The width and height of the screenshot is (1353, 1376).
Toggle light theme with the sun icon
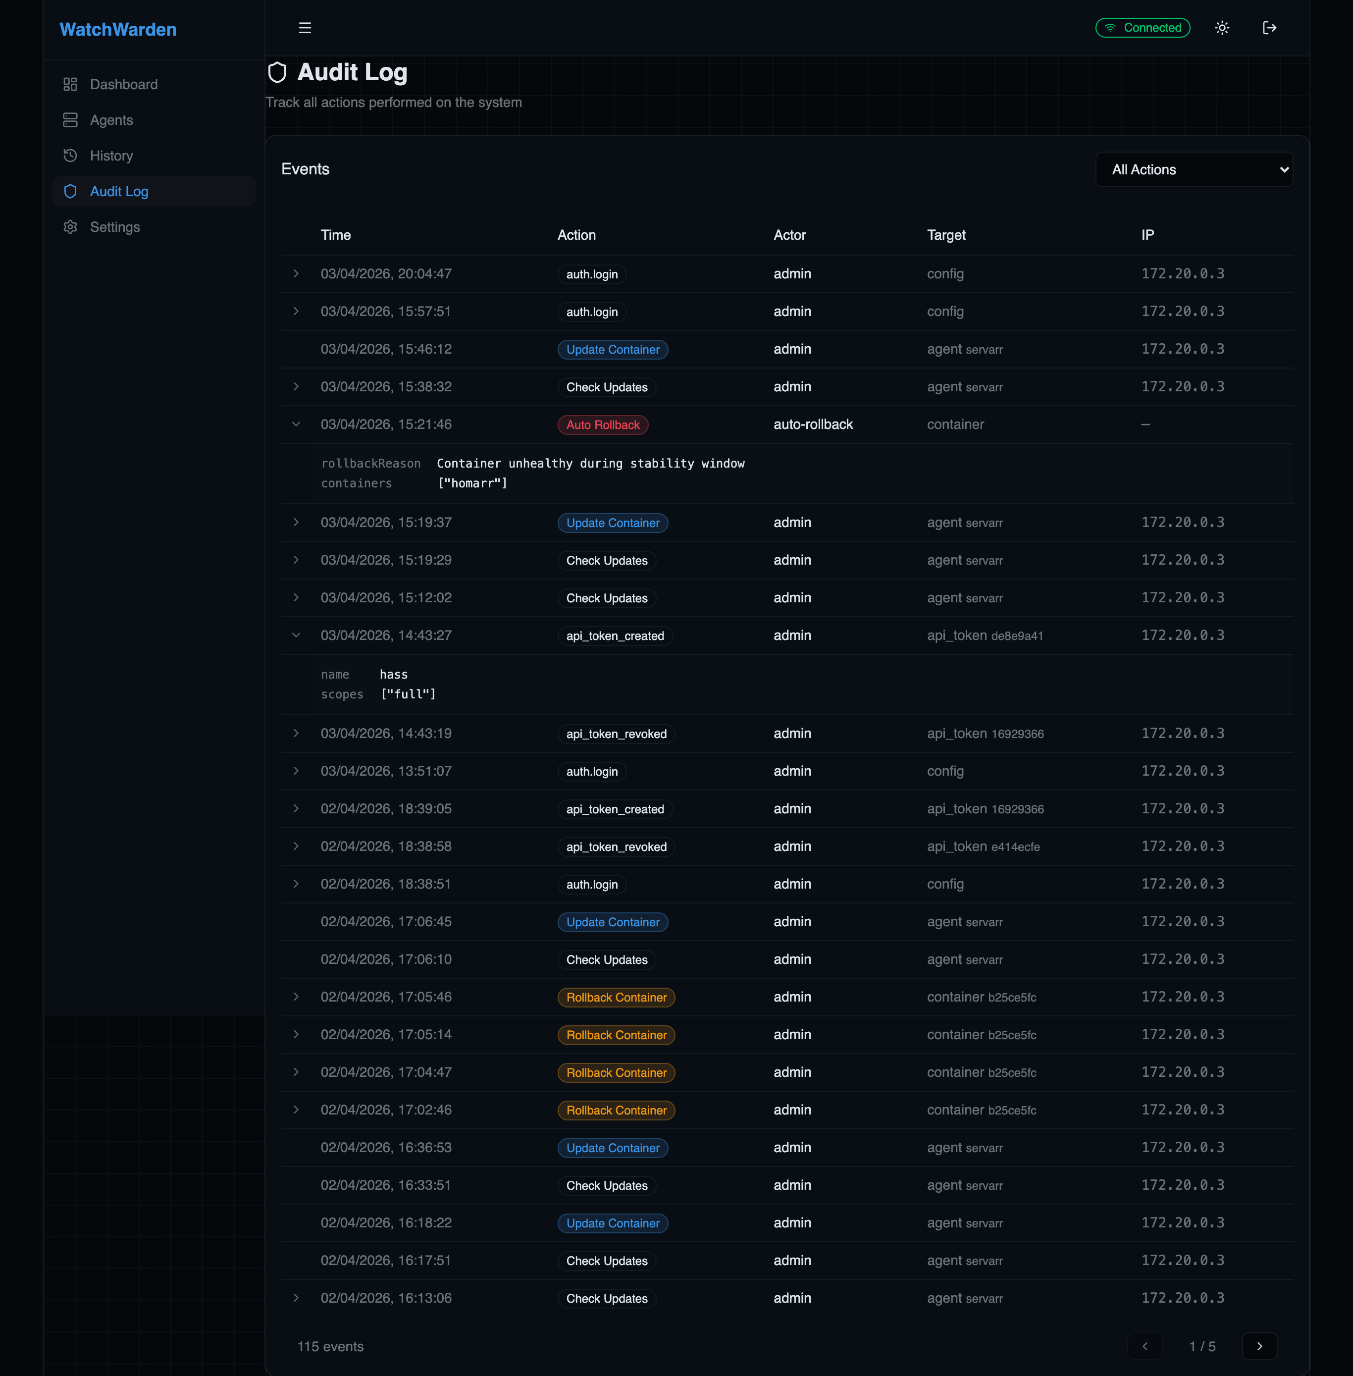coord(1222,28)
